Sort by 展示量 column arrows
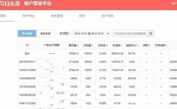This screenshot has width=177, height=109. 78,45
